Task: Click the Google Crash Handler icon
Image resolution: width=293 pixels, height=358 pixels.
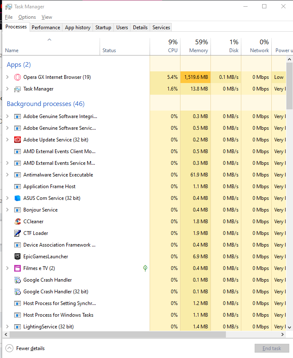Action: 18,280
